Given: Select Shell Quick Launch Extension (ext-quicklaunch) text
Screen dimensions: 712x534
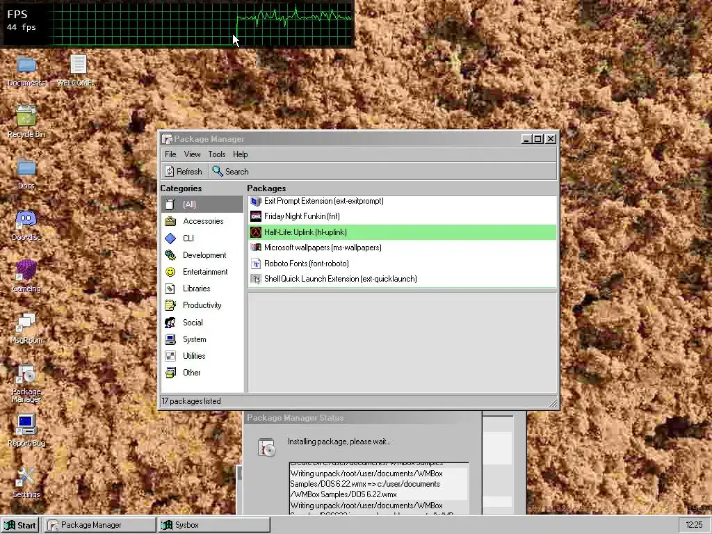Looking at the screenshot, I should pos(341,279).
